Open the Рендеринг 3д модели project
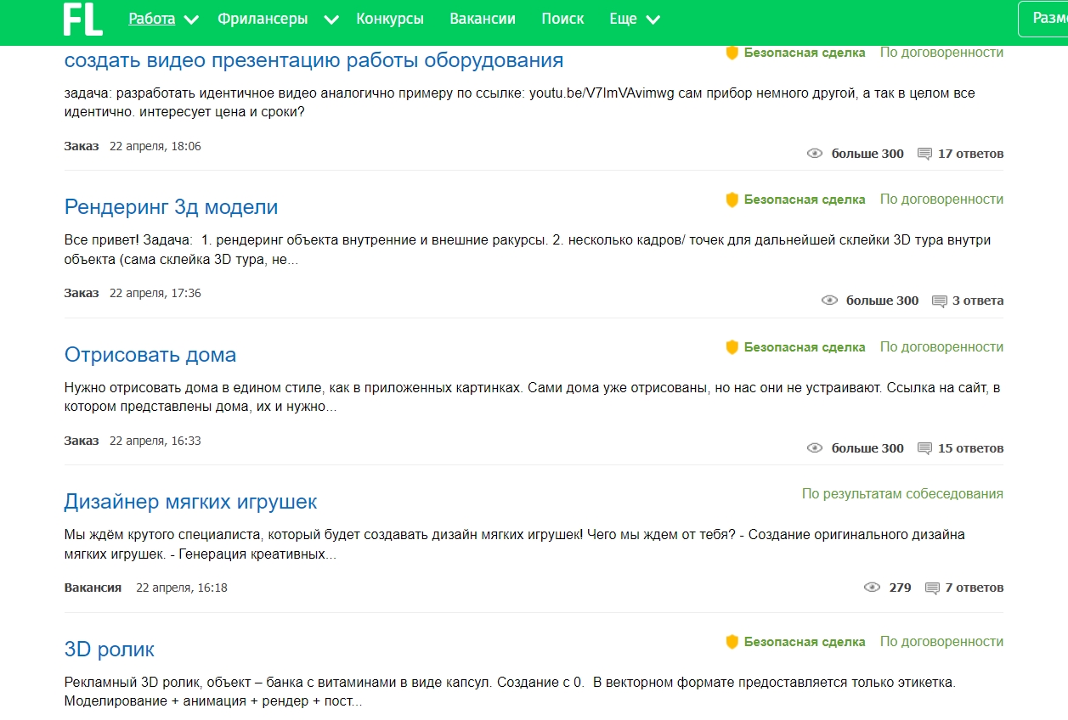This screenshot has height=720, width=1068. [x=171, y=207]
